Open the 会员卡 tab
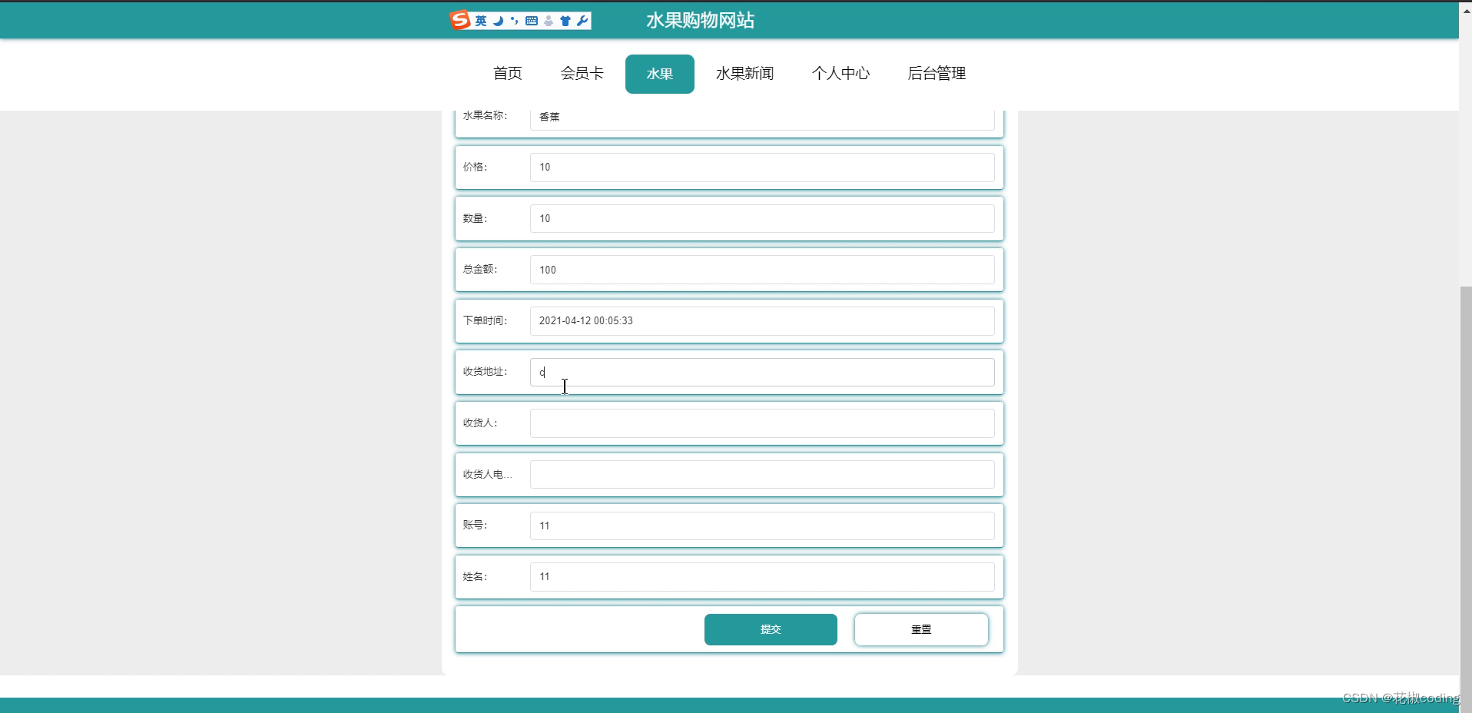This screenshot has height=713, width=1472. [582, 73]
